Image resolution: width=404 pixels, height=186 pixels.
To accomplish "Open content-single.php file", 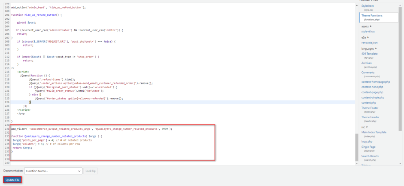I will coord(373,97).
